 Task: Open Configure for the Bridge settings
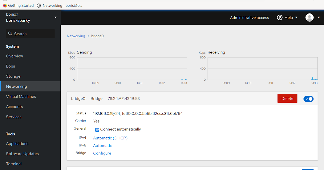pyautogui.click(x=102, y=153)
